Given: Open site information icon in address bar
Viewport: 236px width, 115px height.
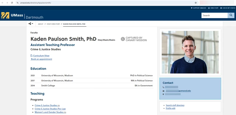Looking at the screenshot, I should [x=17, y=3].
